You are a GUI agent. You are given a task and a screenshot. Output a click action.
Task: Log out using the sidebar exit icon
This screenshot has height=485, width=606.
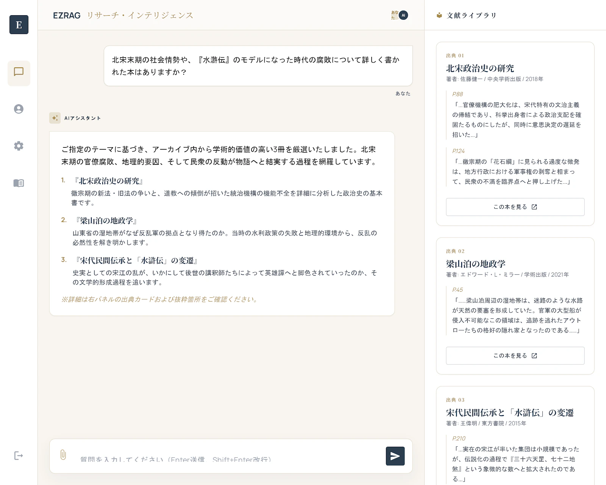click(19, 455)
